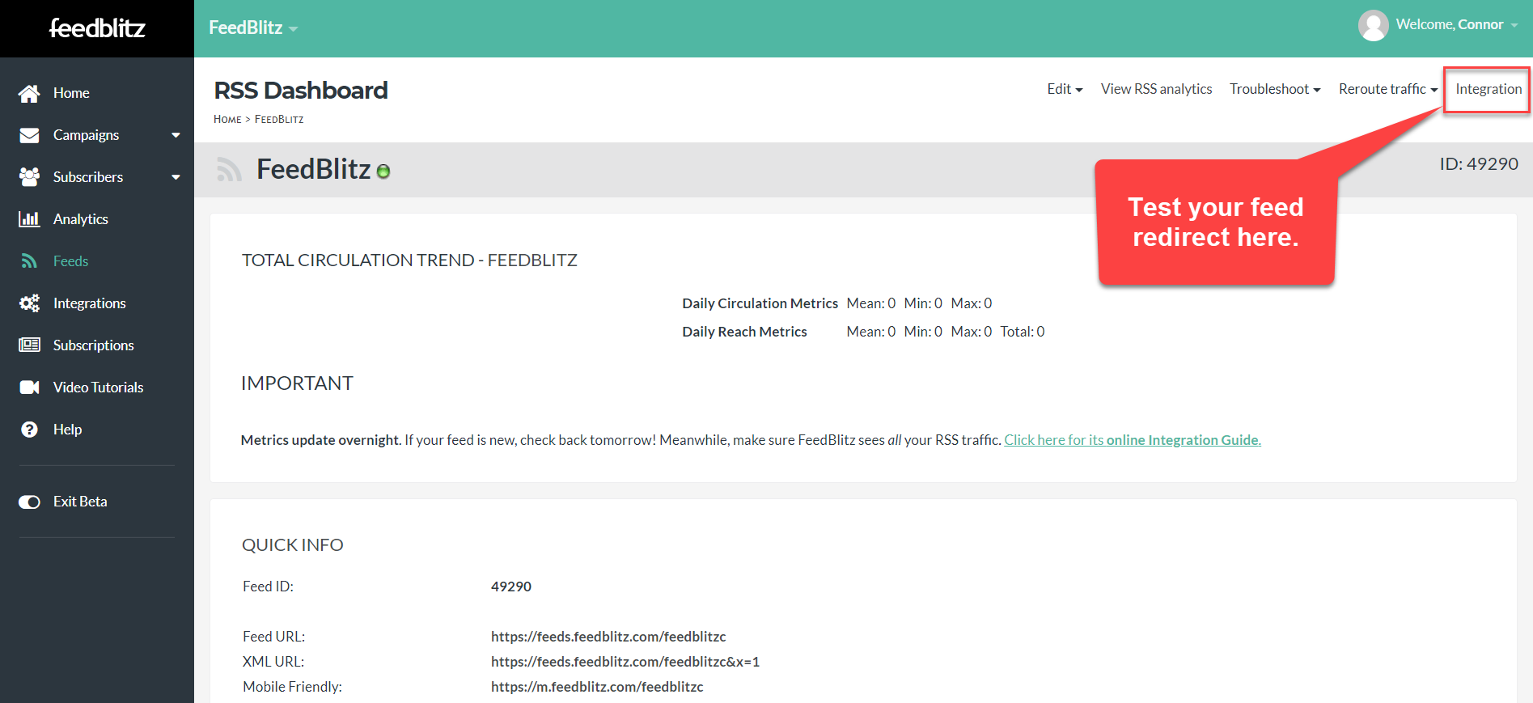Image resolution: width=1533 pixels, height=703 pixels.
Task: Go to Analytics in the sidebar
Action: pos(81,219)
